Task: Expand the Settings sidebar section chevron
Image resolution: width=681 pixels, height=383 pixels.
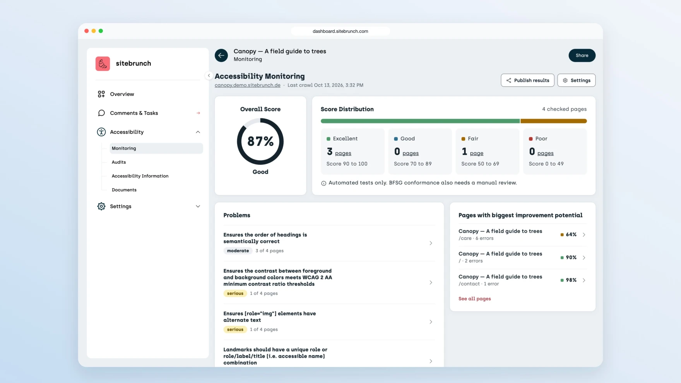Action: (198, 206)
